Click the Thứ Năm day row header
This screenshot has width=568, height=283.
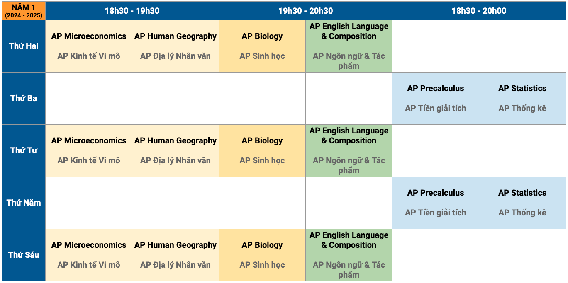tap(24, 203)
